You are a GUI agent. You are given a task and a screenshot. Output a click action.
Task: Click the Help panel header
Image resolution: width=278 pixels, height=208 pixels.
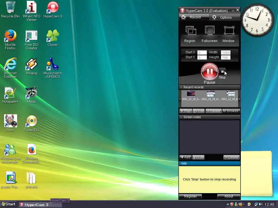point(210,163)
